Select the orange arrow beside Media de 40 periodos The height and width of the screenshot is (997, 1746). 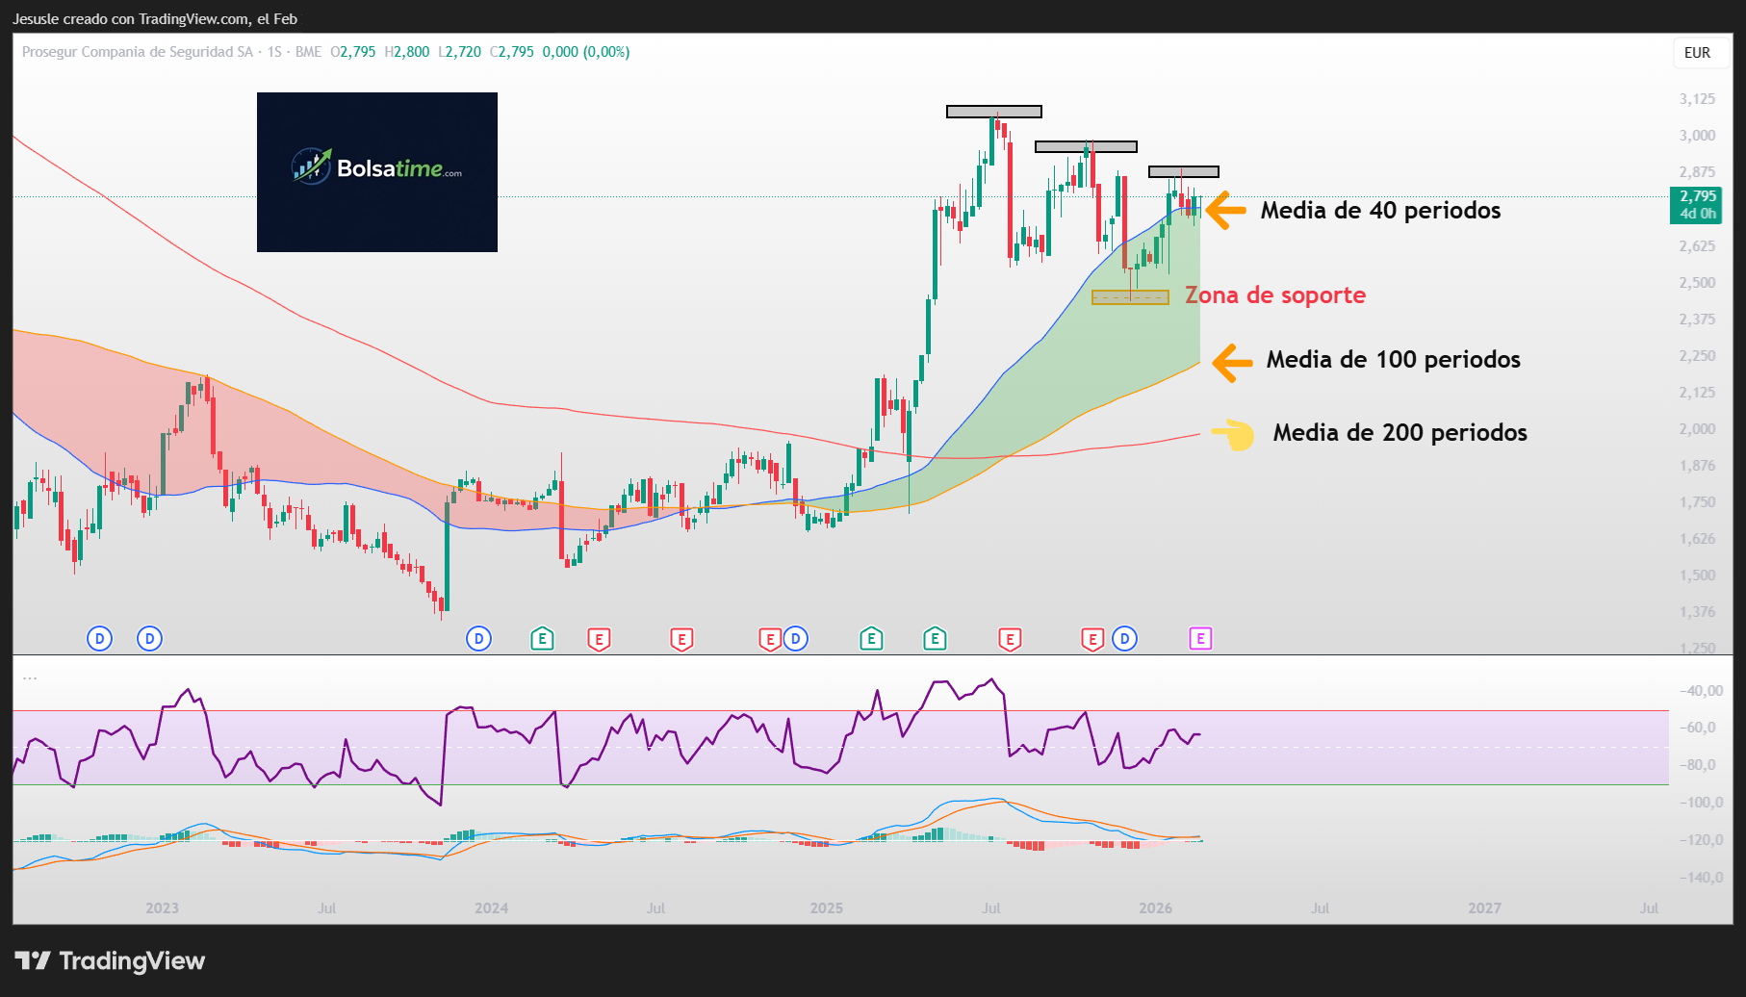point(1223,210)
